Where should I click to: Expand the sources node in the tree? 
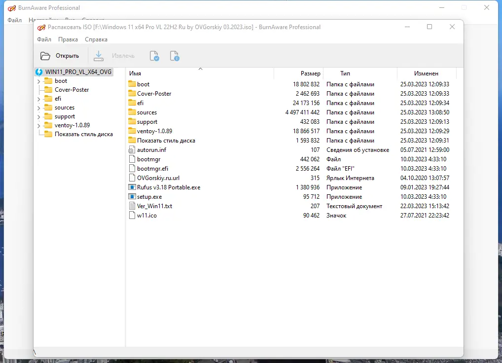click(39, 108)
